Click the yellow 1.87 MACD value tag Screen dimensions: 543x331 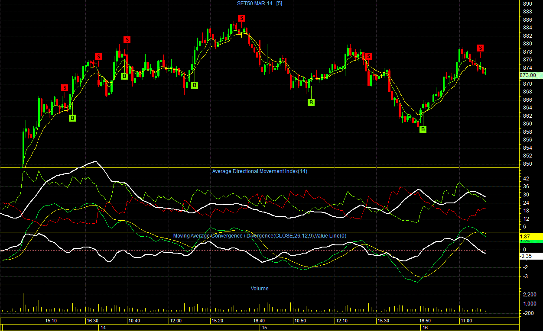click(531, 237)
